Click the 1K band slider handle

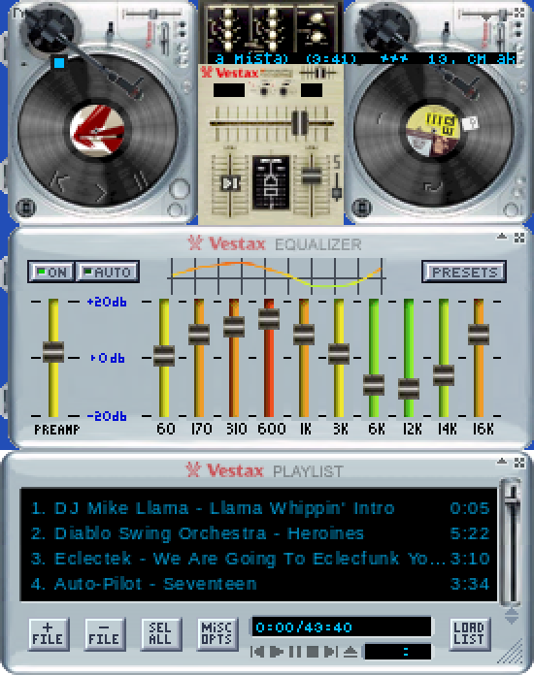pyautogui.click(x=304, y=335)
